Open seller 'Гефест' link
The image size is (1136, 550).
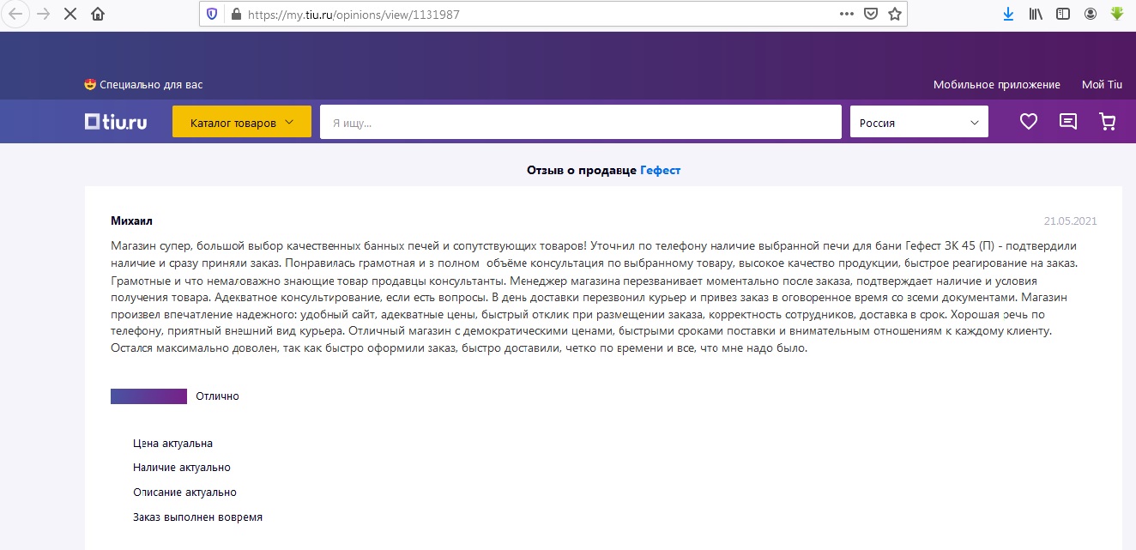661,171
